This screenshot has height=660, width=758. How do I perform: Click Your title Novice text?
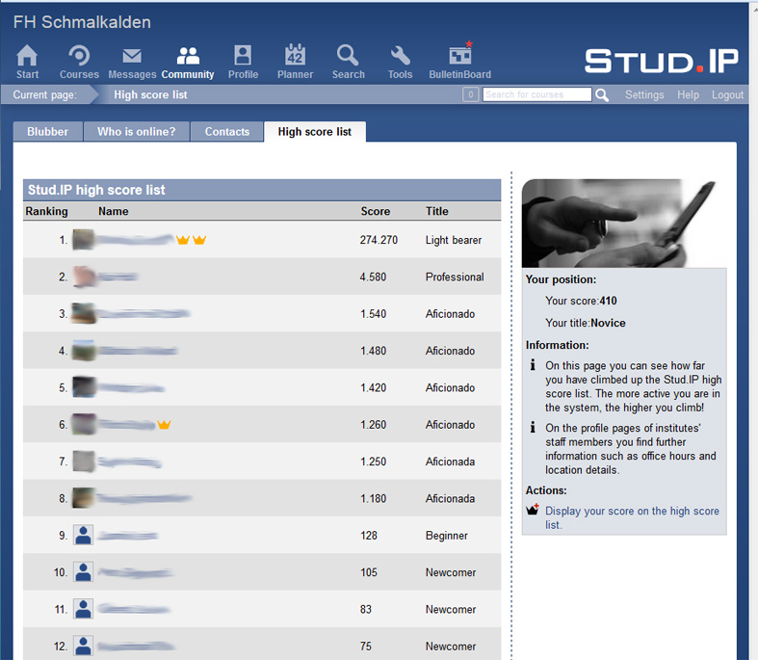[586, 323]
